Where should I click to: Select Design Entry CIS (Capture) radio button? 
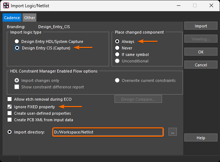(17, 48)
